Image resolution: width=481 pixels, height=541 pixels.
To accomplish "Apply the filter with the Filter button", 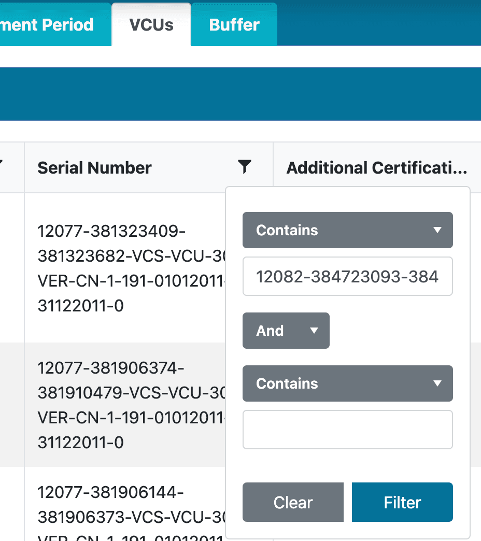I will (402, 502).
